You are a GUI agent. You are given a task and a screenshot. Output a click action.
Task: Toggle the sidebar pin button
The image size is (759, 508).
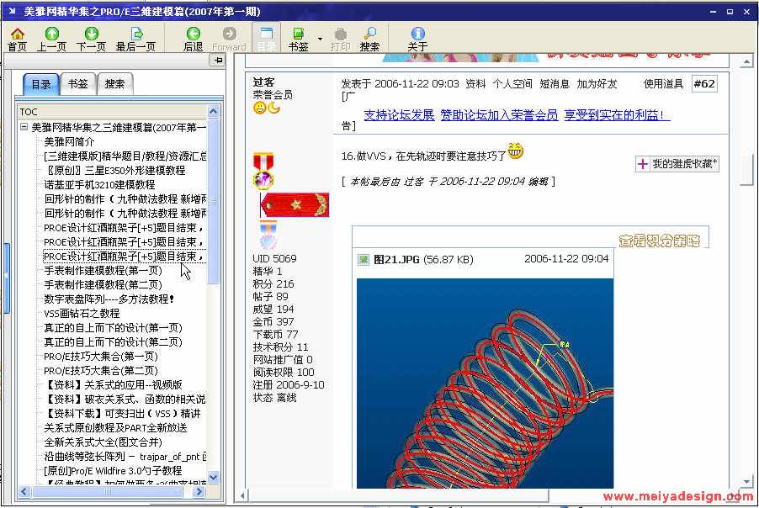click(x=217, y=61)
